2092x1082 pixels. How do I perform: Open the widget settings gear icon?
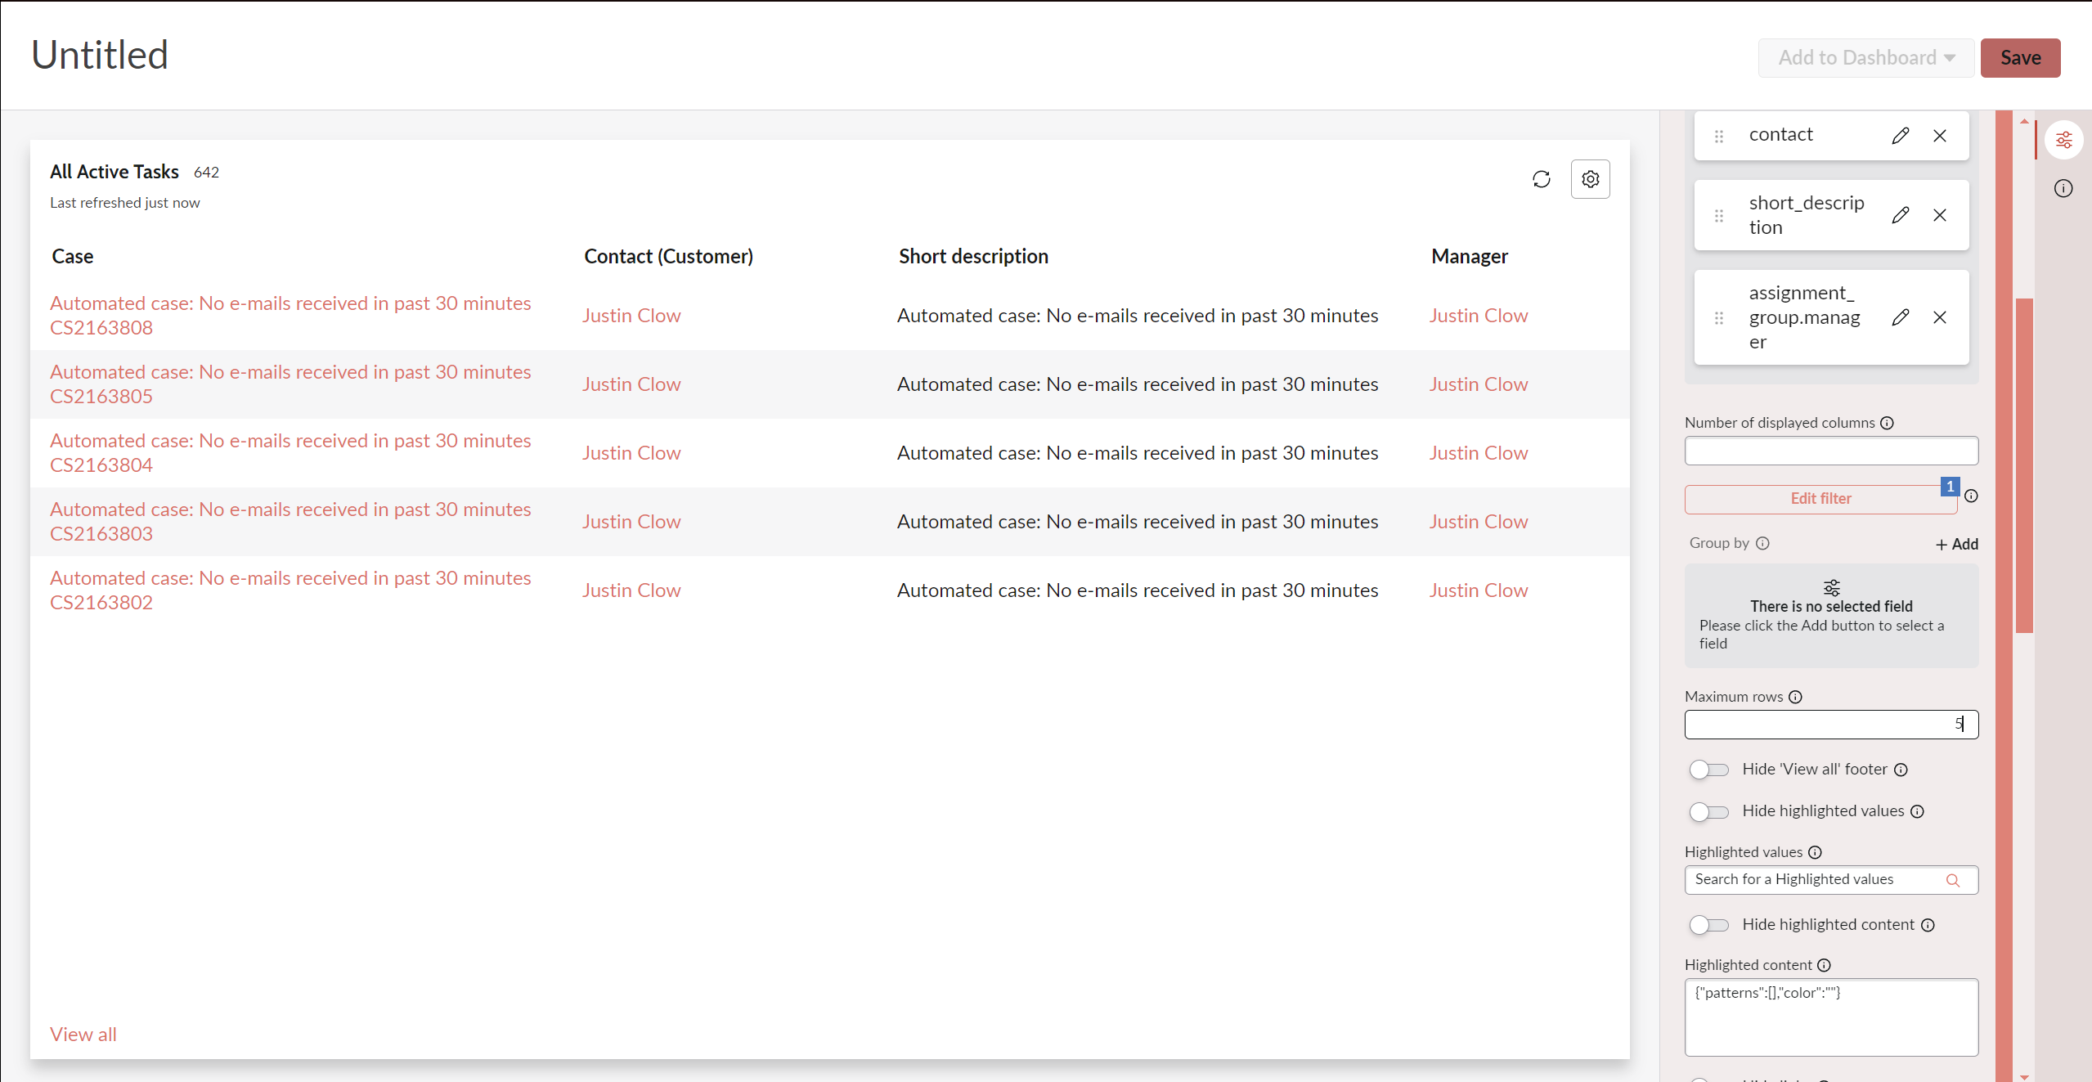[x=1590, y=179]
